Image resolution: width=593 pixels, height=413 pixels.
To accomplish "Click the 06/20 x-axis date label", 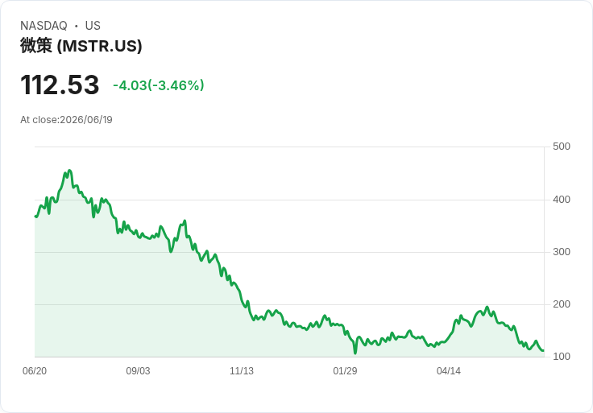I will tap(35, 370).
